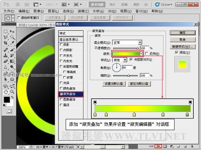
Task: Select the Healing Brush tool
Action: [x=5, y=50]
